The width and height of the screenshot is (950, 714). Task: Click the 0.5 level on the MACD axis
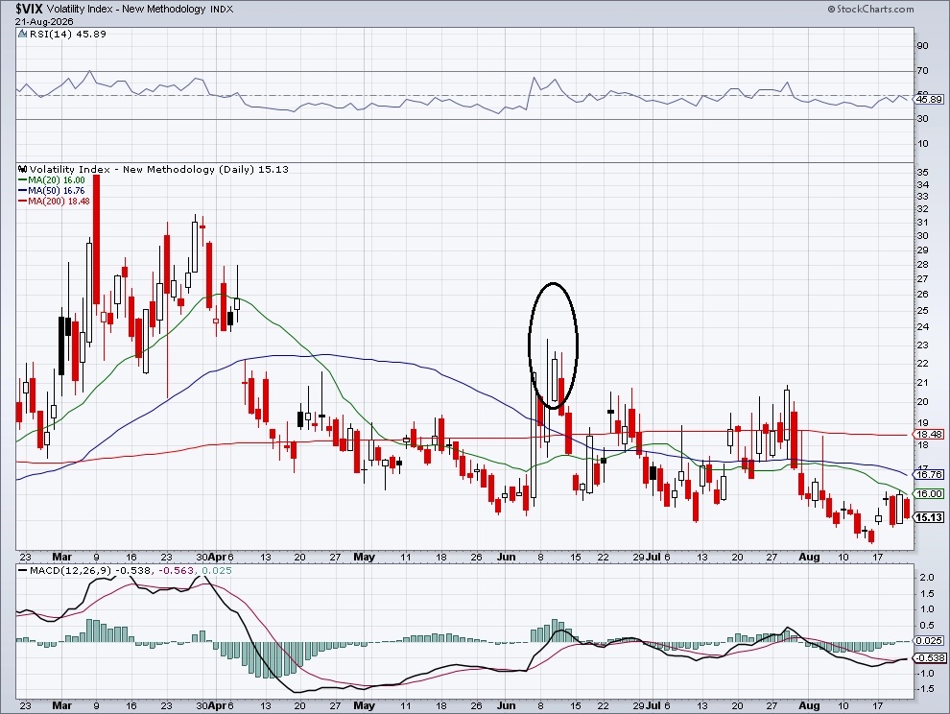pyautogui.click(x=926, y=626)
